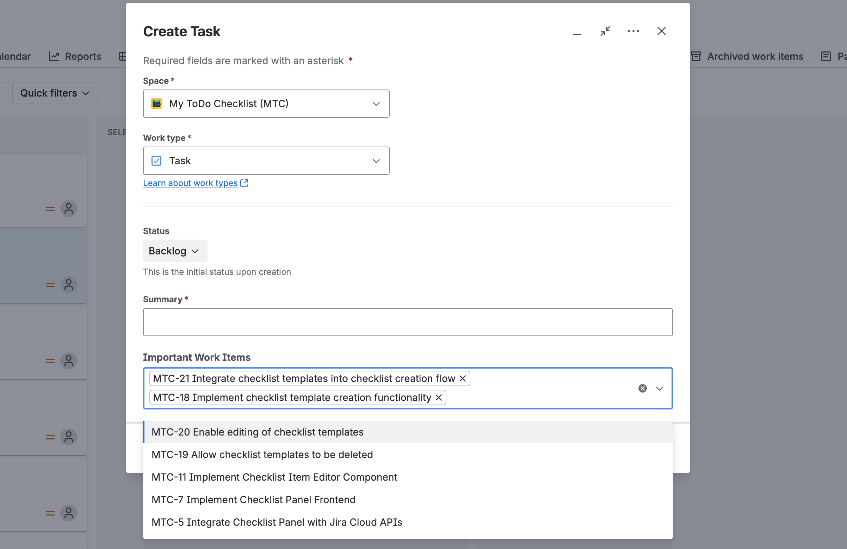Open Learn about work types link
847x549 pixels.
(x=190, y=183)
